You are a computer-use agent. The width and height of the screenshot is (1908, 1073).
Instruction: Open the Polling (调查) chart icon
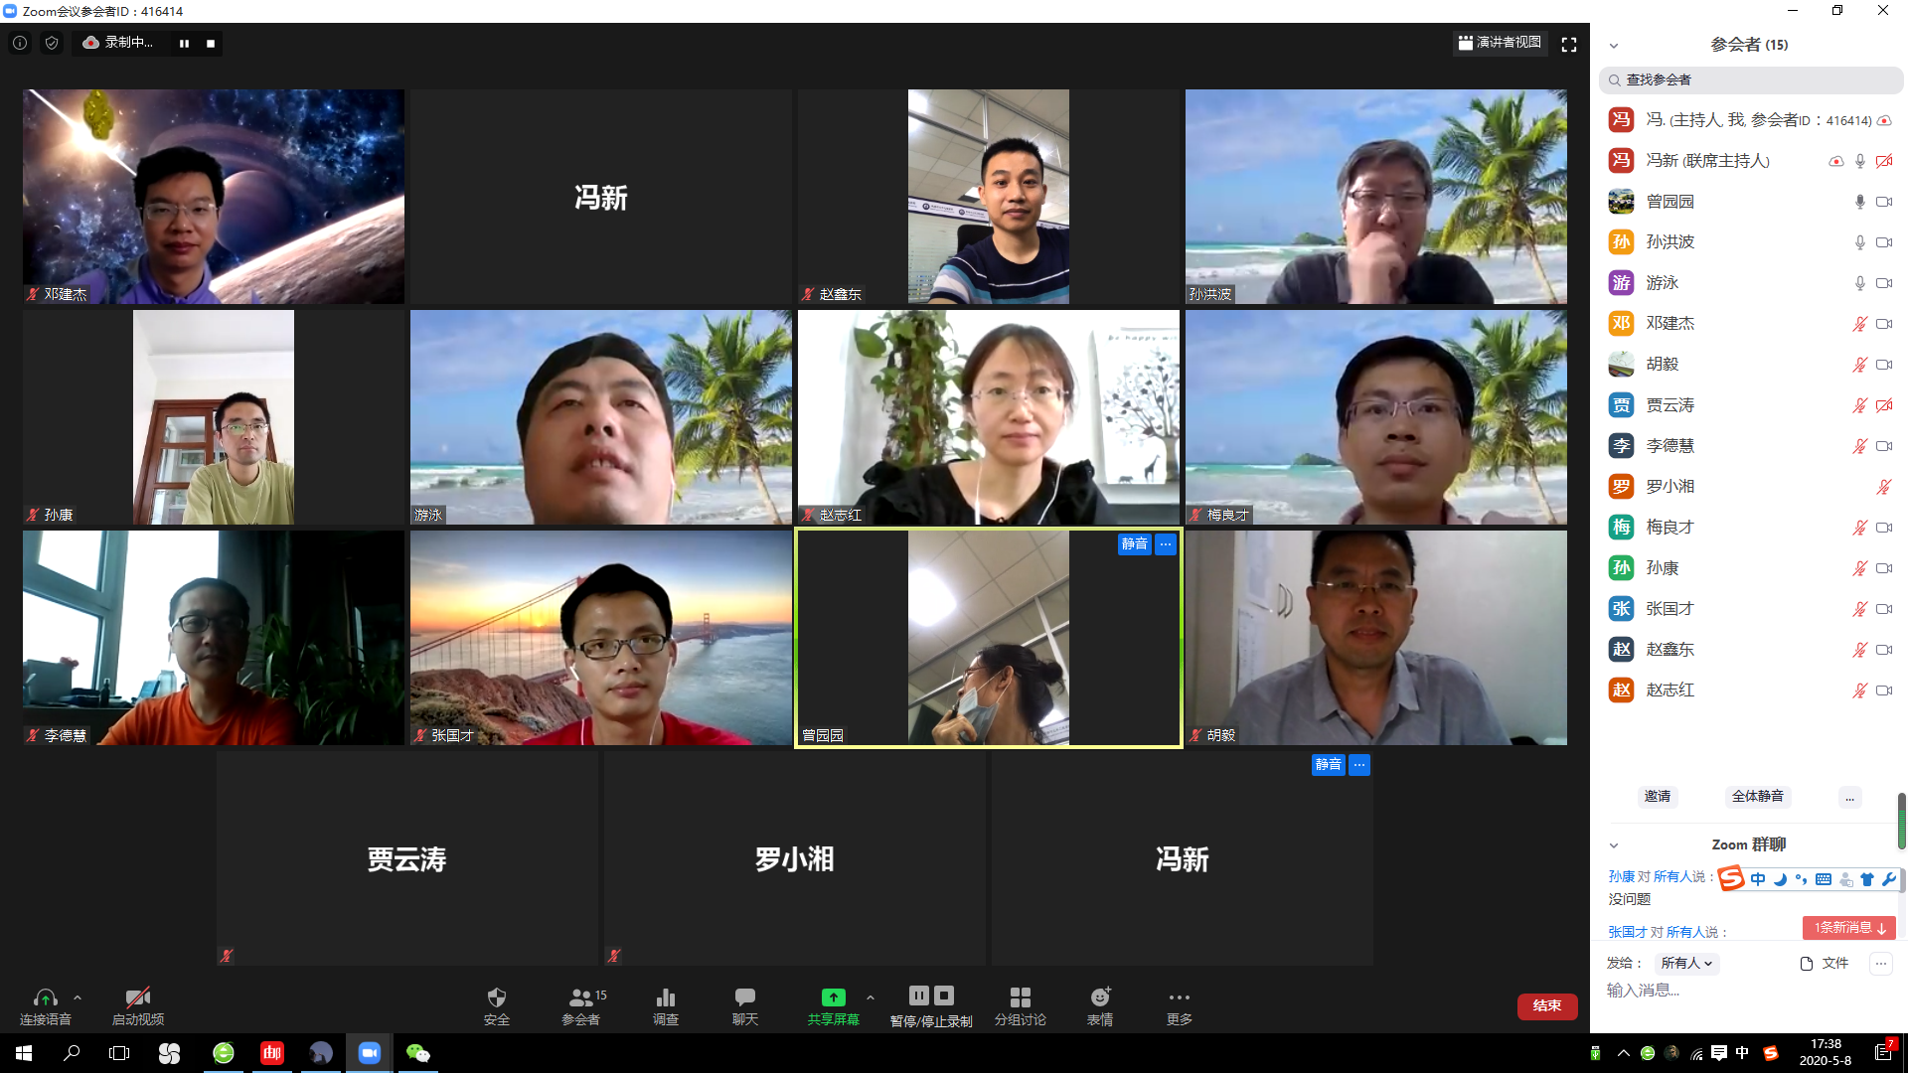click(x=666, y=997)
